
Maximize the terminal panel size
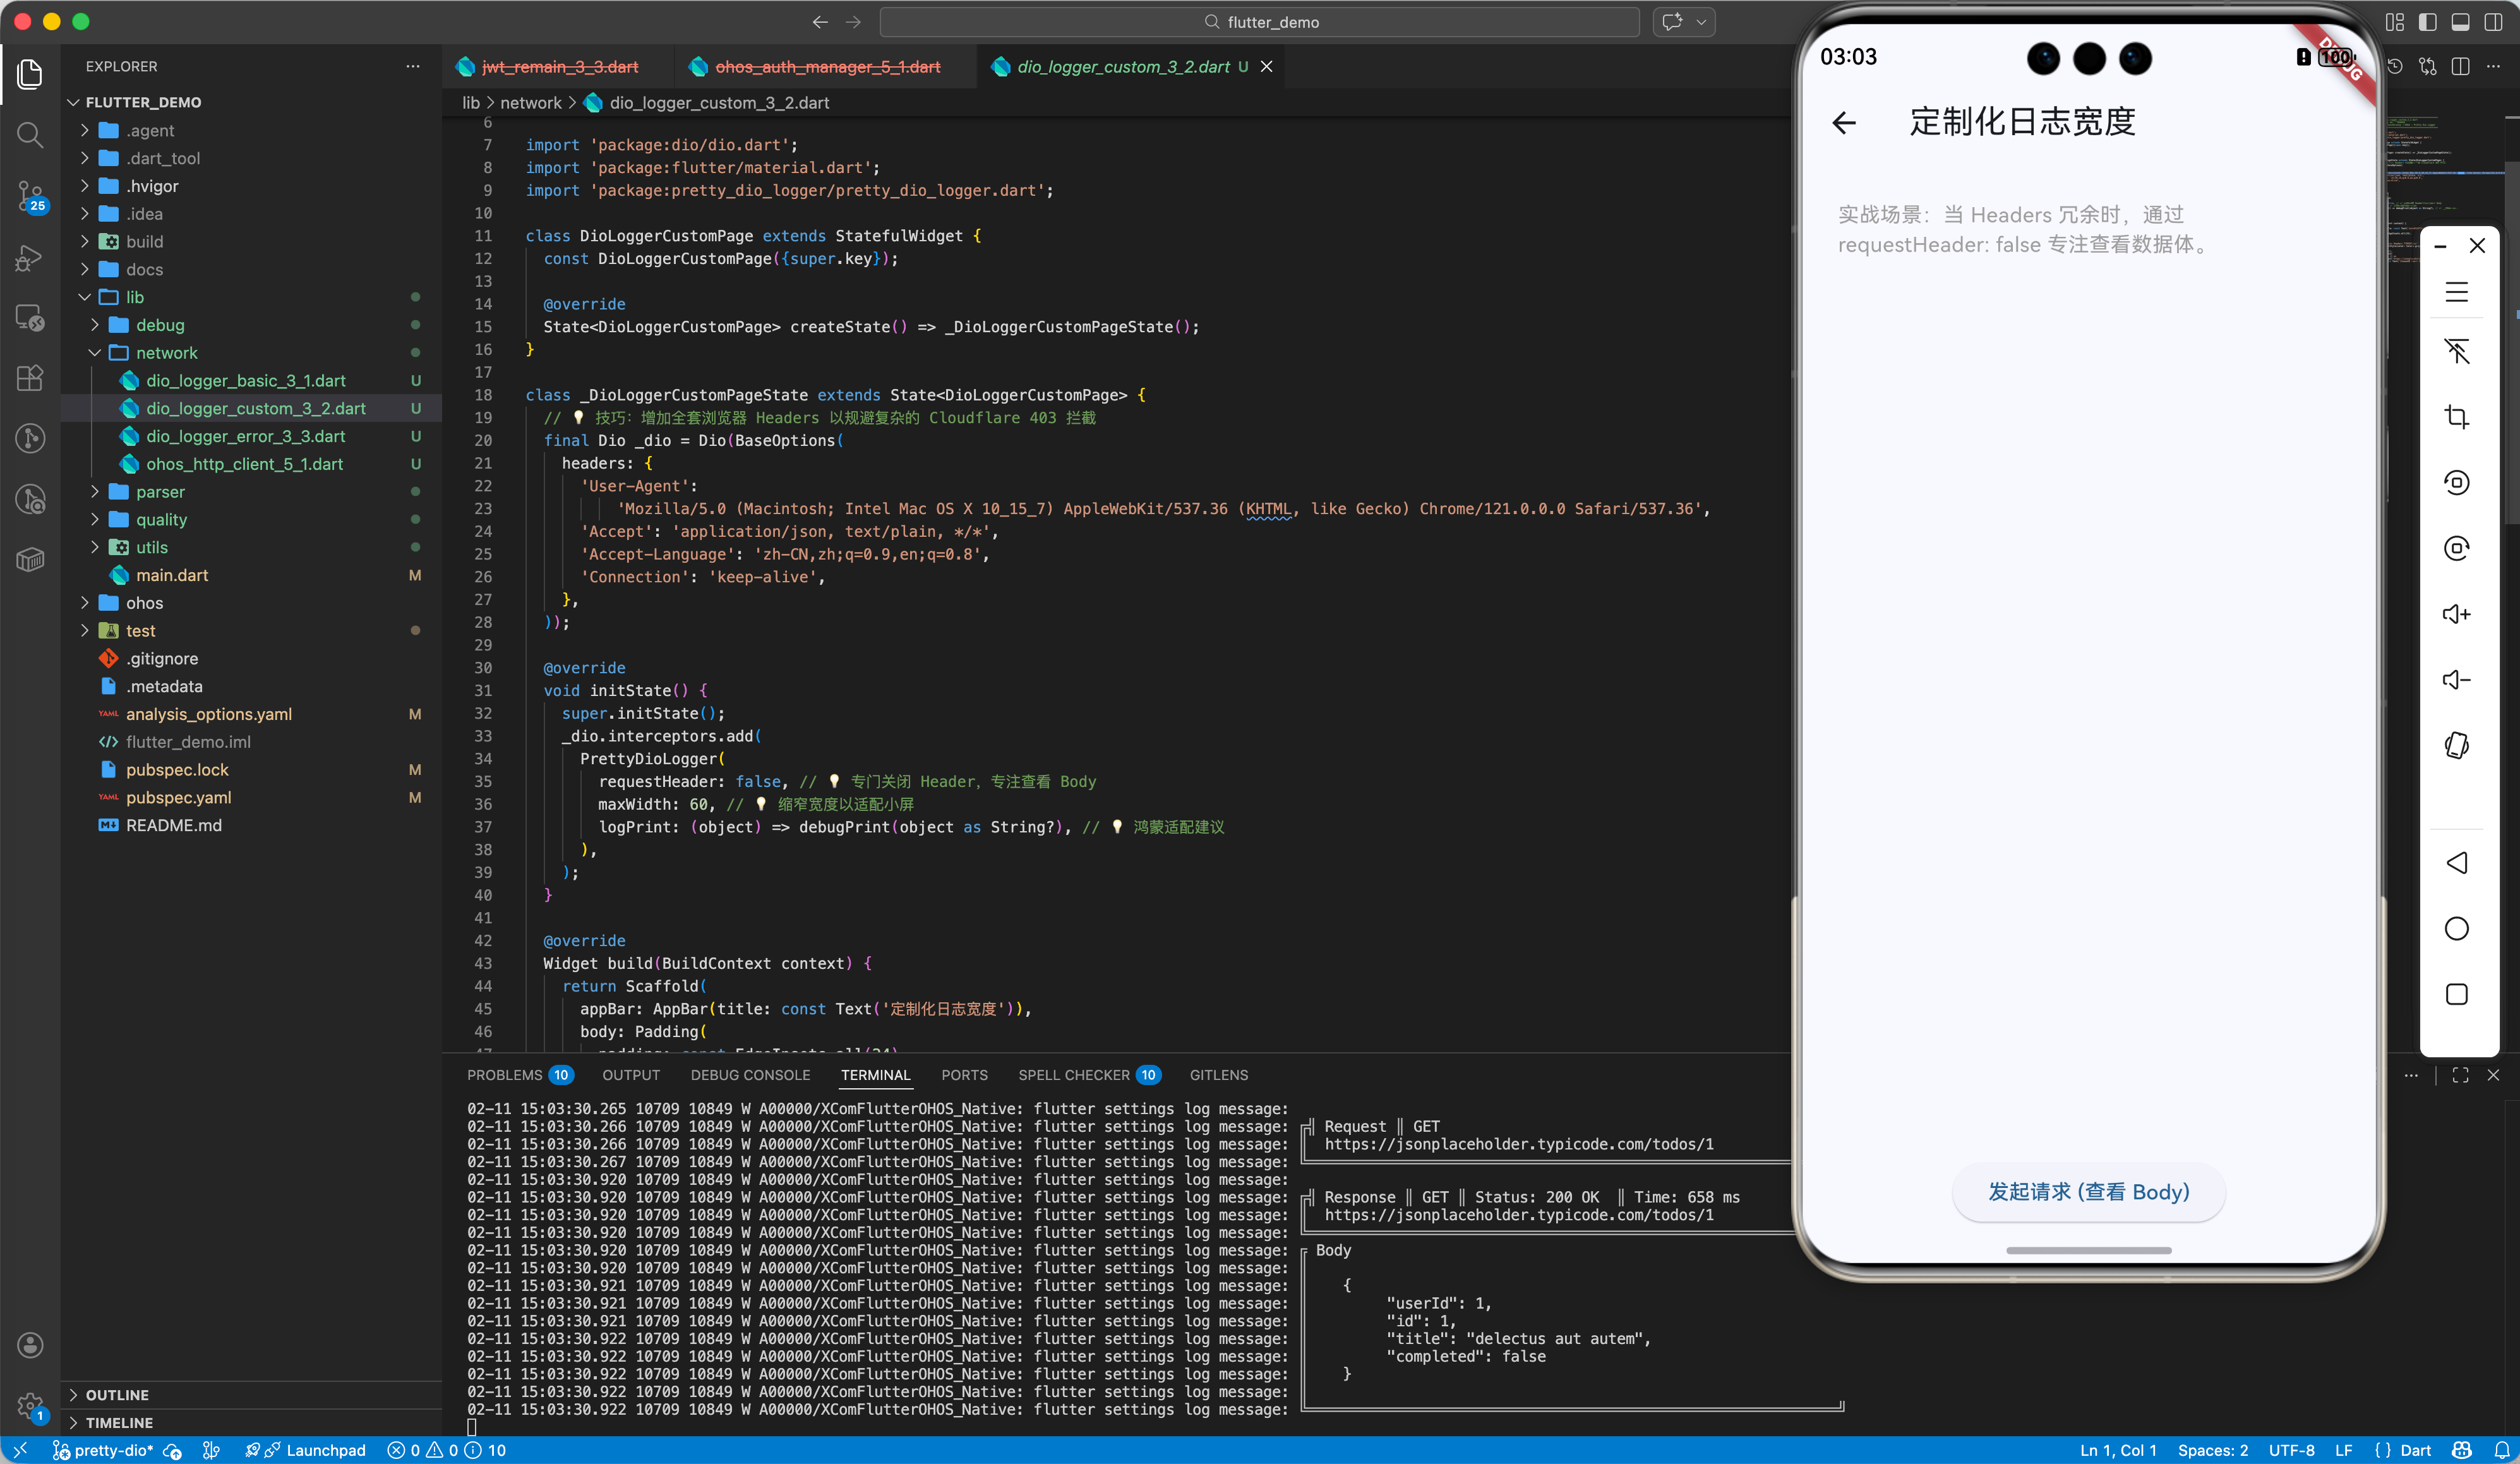2460,1075
